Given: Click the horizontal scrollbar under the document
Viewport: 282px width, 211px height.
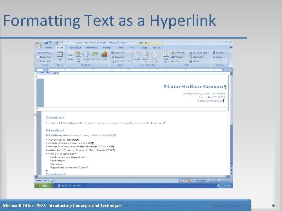Looking at the screenshot, I should tap(132, 177).
